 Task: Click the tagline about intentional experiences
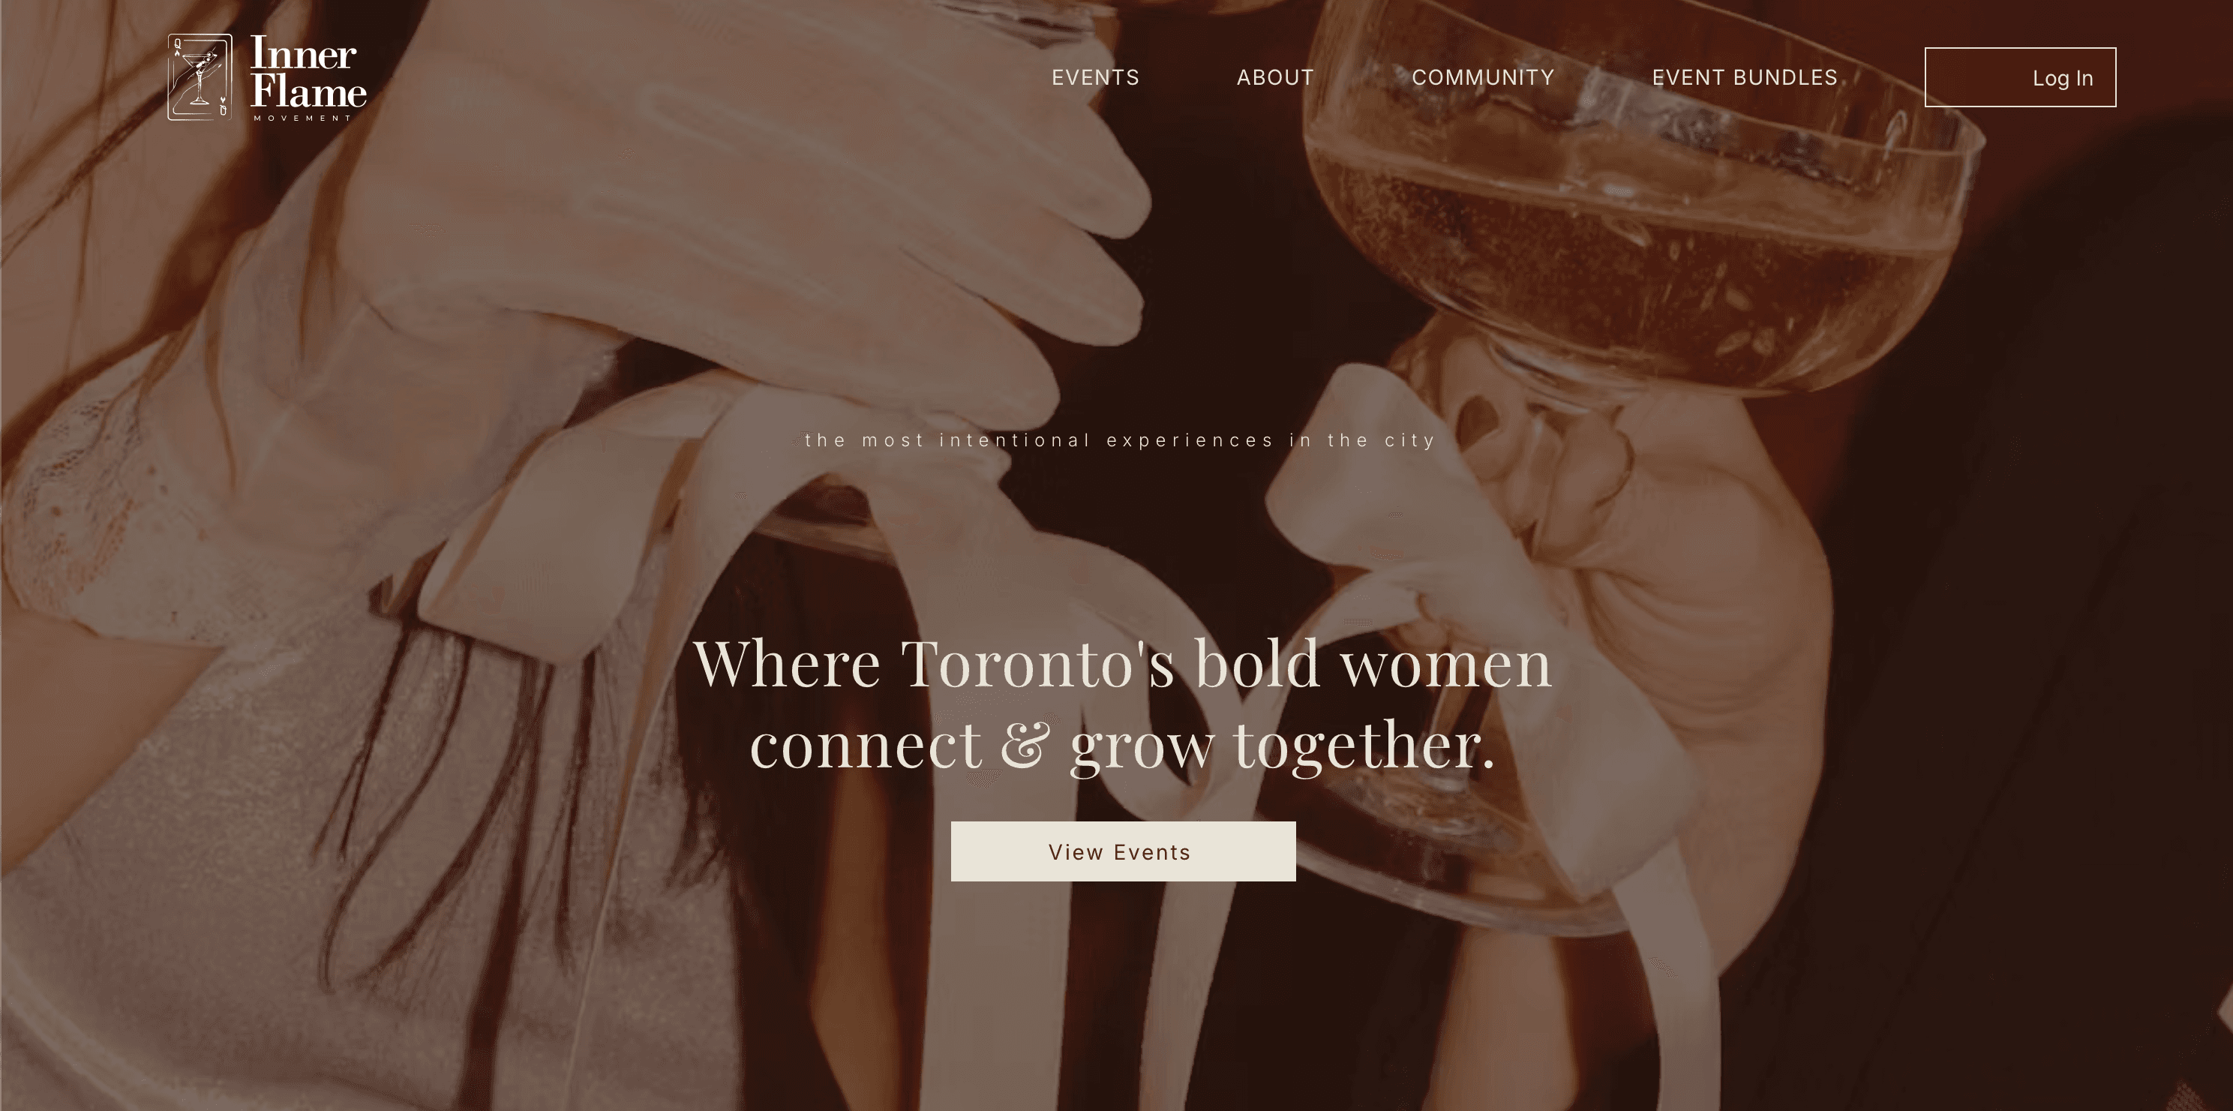(1120, 440)
